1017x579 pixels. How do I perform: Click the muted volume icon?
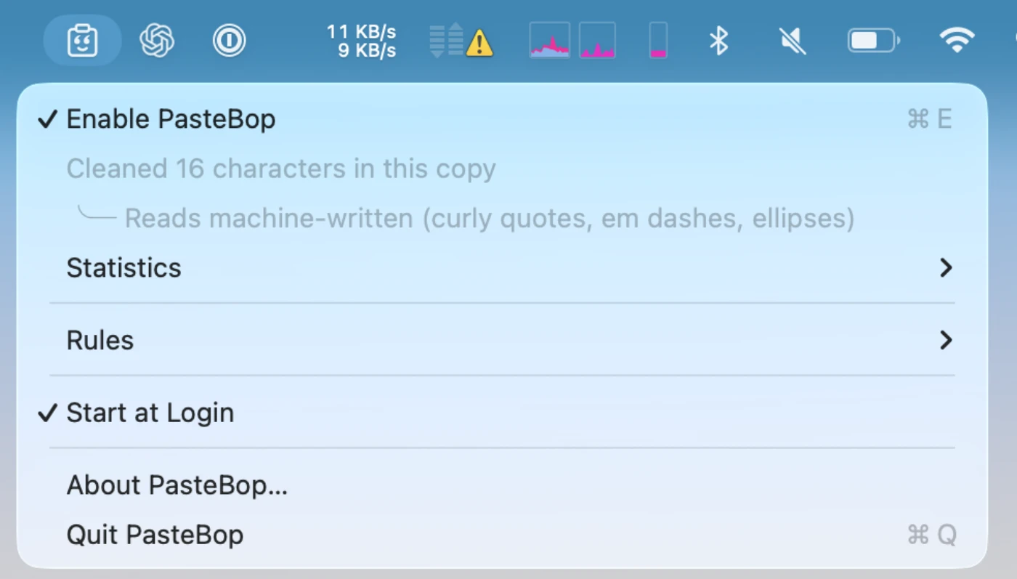click(x=793, y=41)
